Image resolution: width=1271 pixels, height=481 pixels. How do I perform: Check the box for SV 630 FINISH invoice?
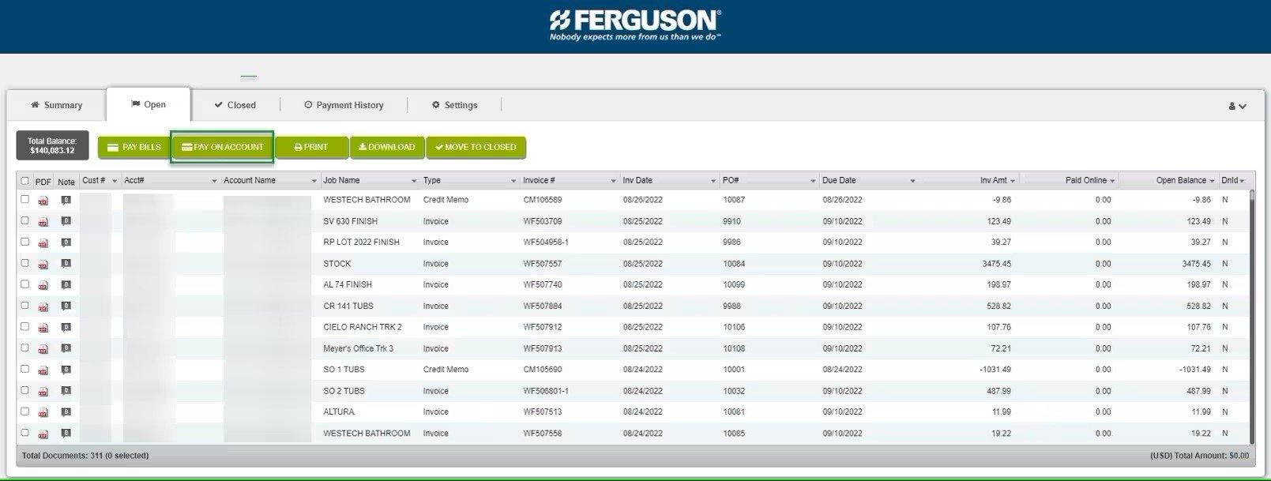tap(24, 221)
